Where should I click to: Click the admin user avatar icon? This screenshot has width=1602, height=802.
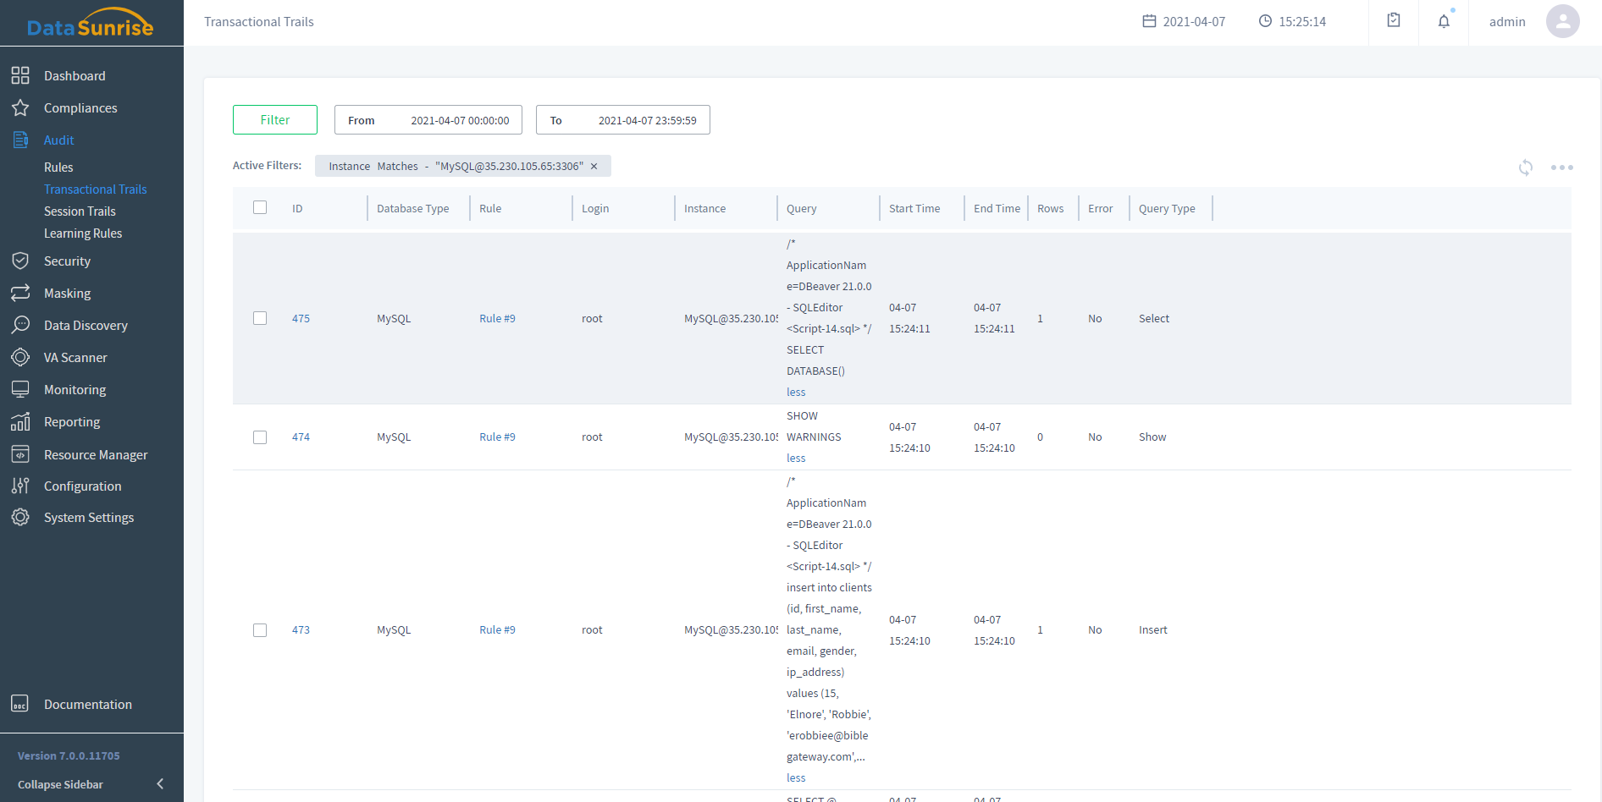pyautogui.click(x=1562, y=22)
